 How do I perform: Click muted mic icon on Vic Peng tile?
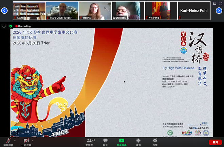147,18
